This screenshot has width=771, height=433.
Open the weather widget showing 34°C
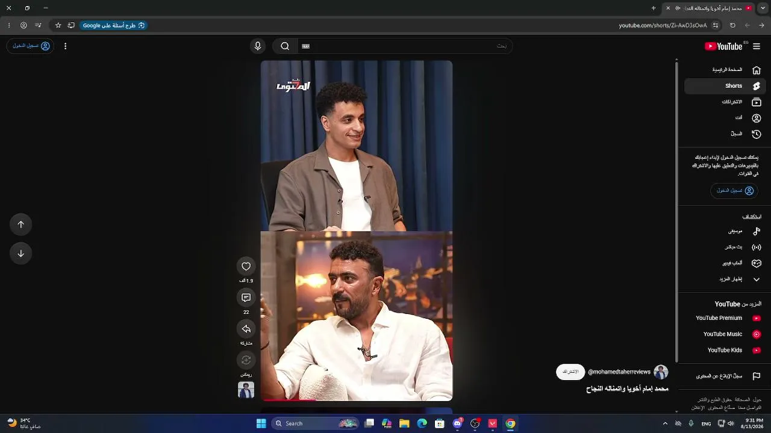pyautogui.click(x=24, y=423)
